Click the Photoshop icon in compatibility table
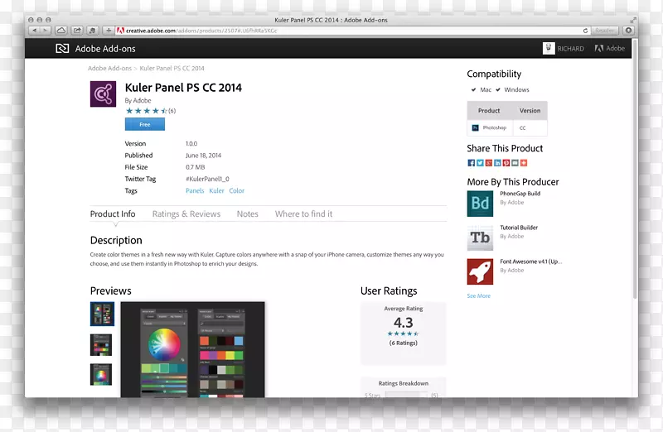 pos(475,127)
